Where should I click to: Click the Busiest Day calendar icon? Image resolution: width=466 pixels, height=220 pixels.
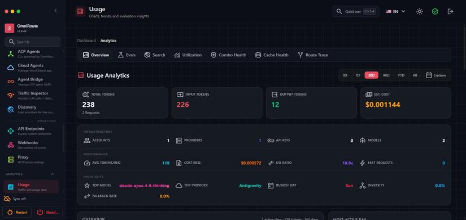[x=271, y=185]
